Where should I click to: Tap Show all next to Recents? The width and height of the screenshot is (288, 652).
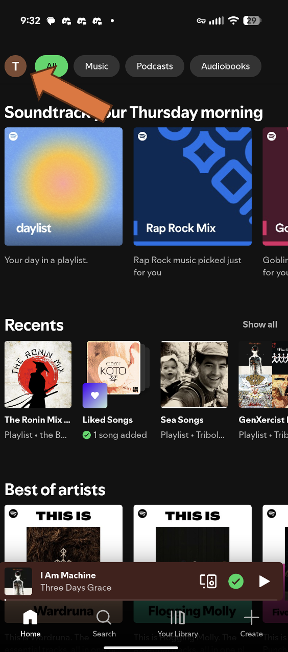[x=260, y=324]
